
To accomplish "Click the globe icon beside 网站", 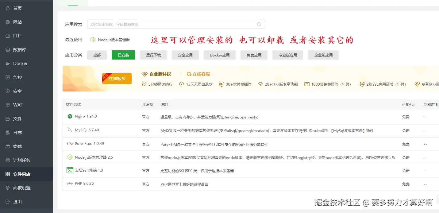I will (x=8, y=22).
